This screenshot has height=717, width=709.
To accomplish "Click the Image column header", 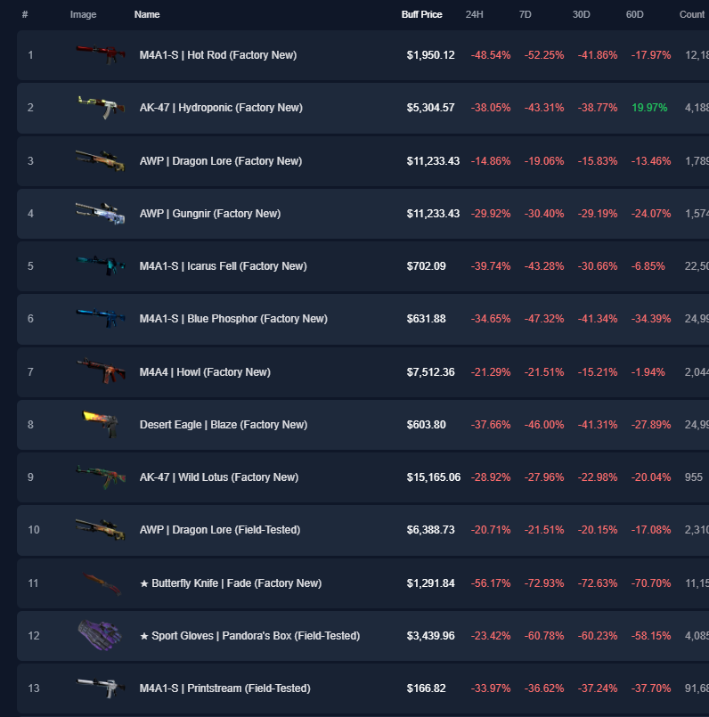I will [83, 14].
